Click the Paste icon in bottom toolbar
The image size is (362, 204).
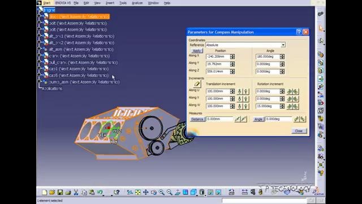point(92,192)
